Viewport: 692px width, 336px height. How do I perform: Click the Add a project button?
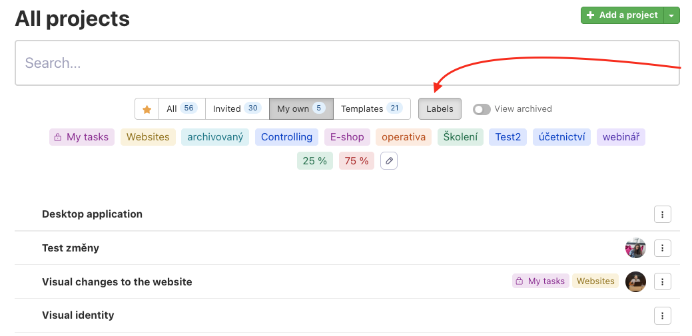click(x=622, y=15)
